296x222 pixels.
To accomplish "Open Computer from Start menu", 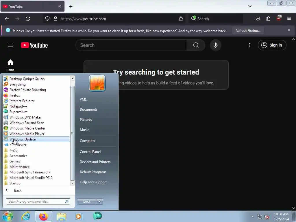I will tap(88, 141).
